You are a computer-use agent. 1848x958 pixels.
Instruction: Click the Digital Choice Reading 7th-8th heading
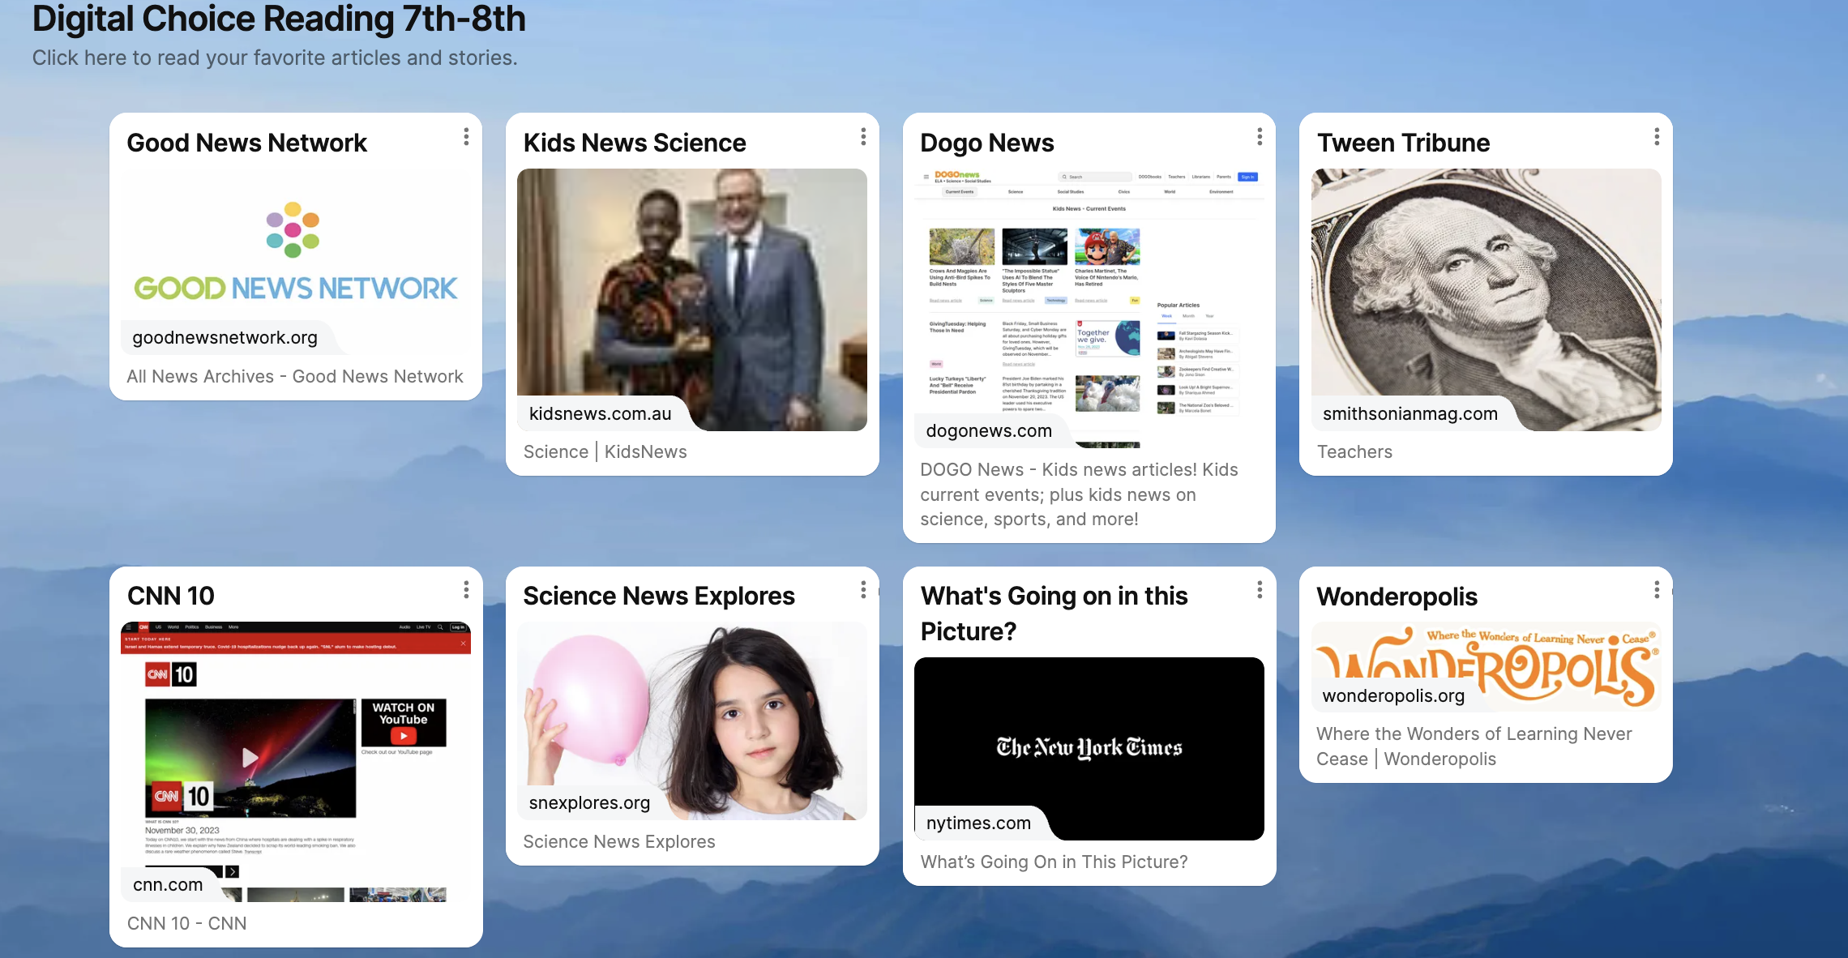(279, 19)
